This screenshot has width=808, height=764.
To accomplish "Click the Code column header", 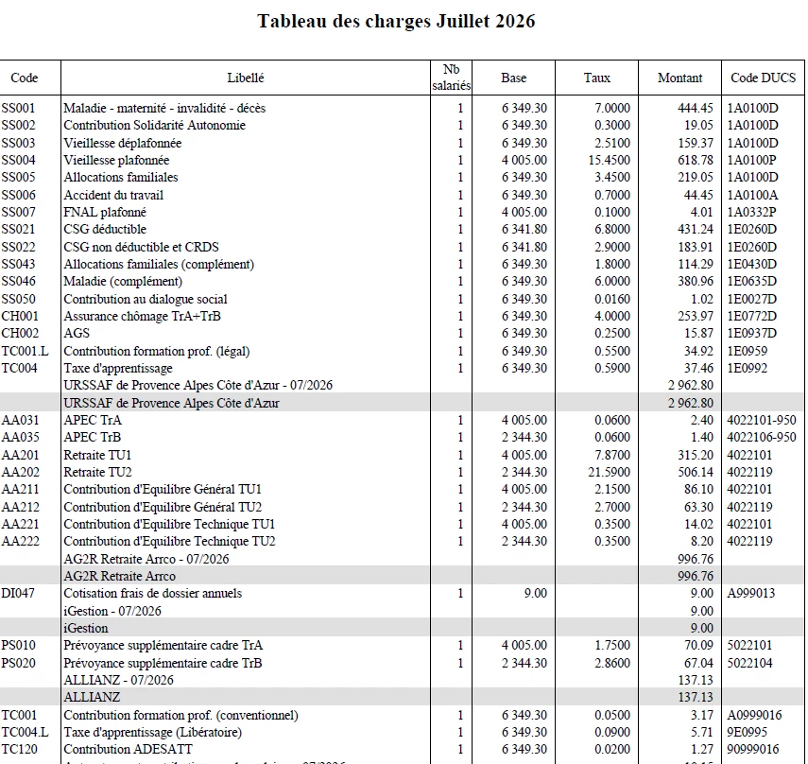I will (x=25, y=78).
